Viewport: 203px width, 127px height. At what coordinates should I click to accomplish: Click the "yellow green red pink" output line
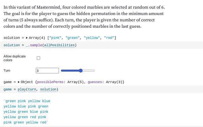pyautogui.click(x=25, y=117)
